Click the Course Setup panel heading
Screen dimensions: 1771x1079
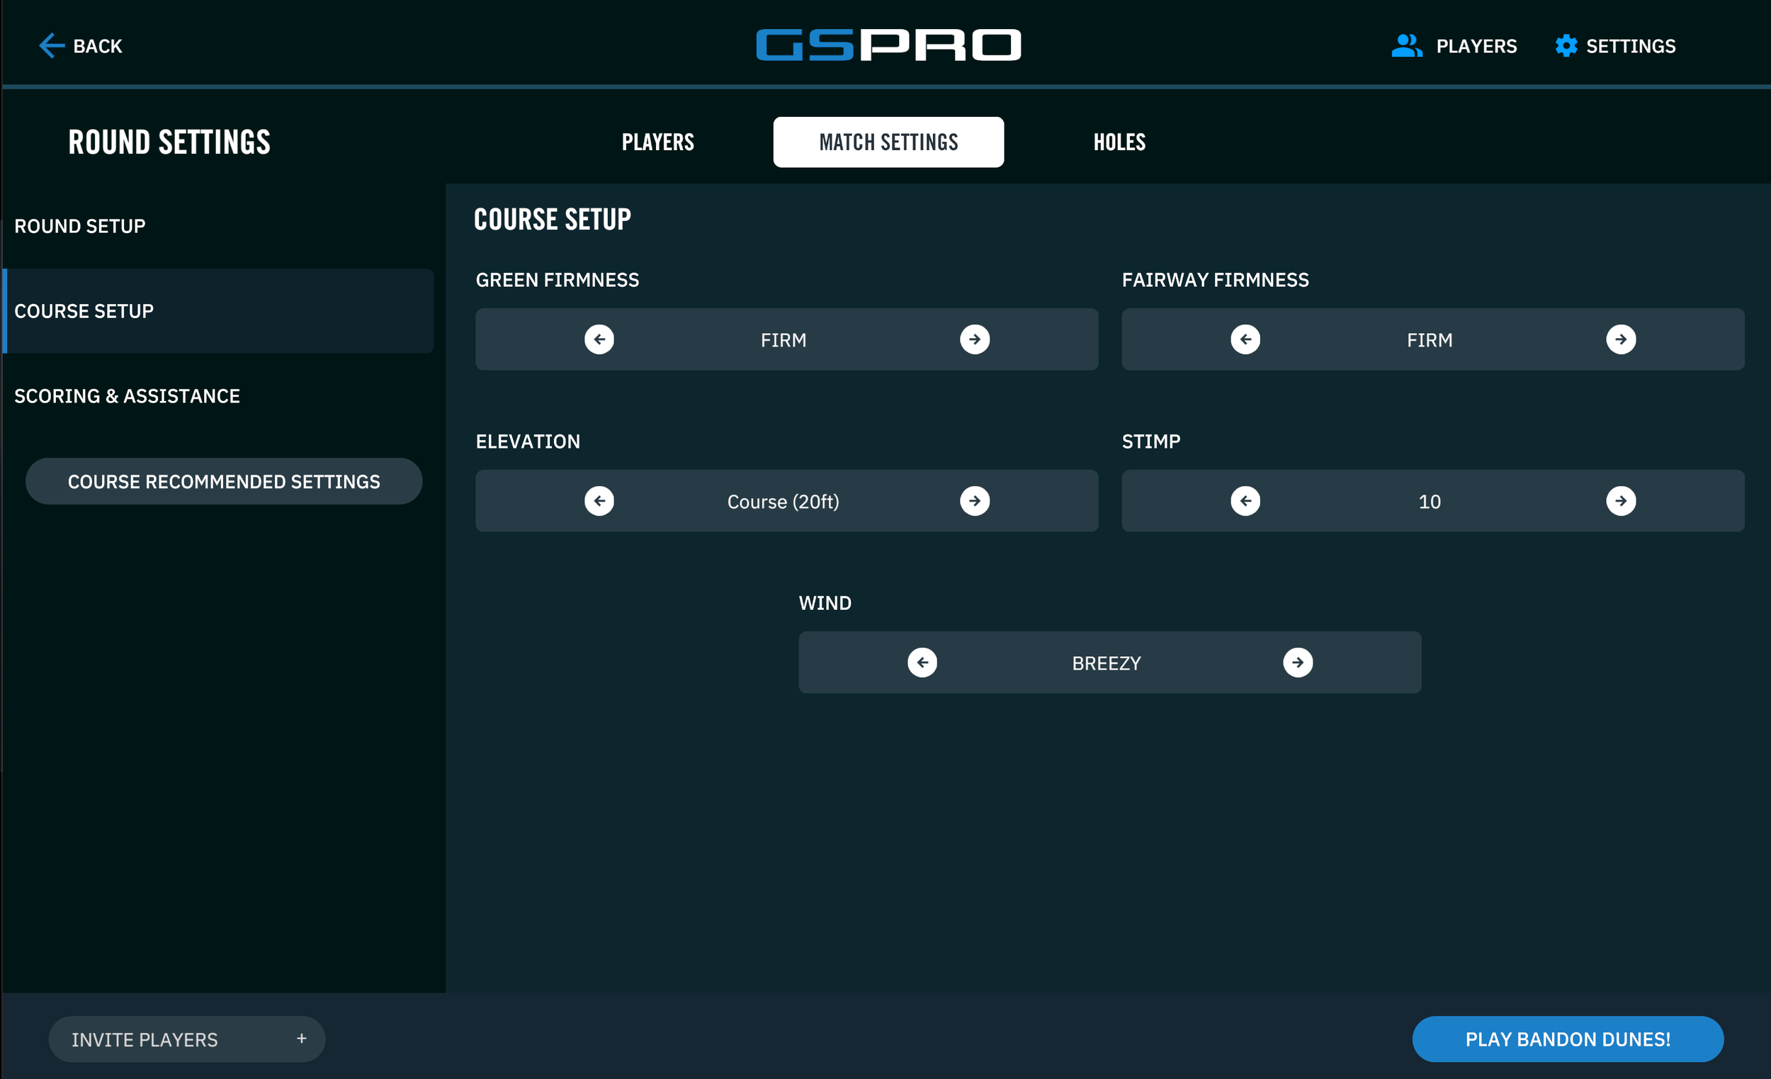552,219
